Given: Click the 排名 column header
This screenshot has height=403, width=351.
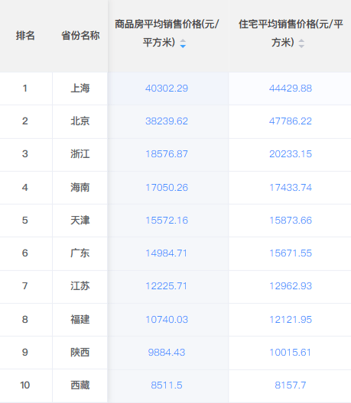Looking at the screenshot, I should (x=25, y=35).
